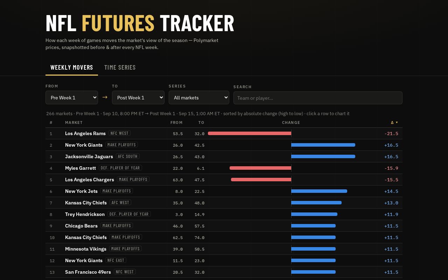This screenshot has width=448, height=280.
Task: Sort by the From column header
Action: click(176, 122)
